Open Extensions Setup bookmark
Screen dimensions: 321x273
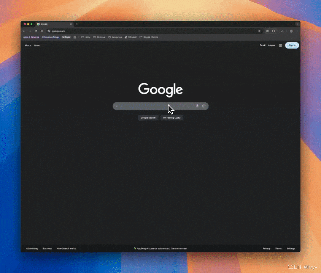click(x=50, y=37)
